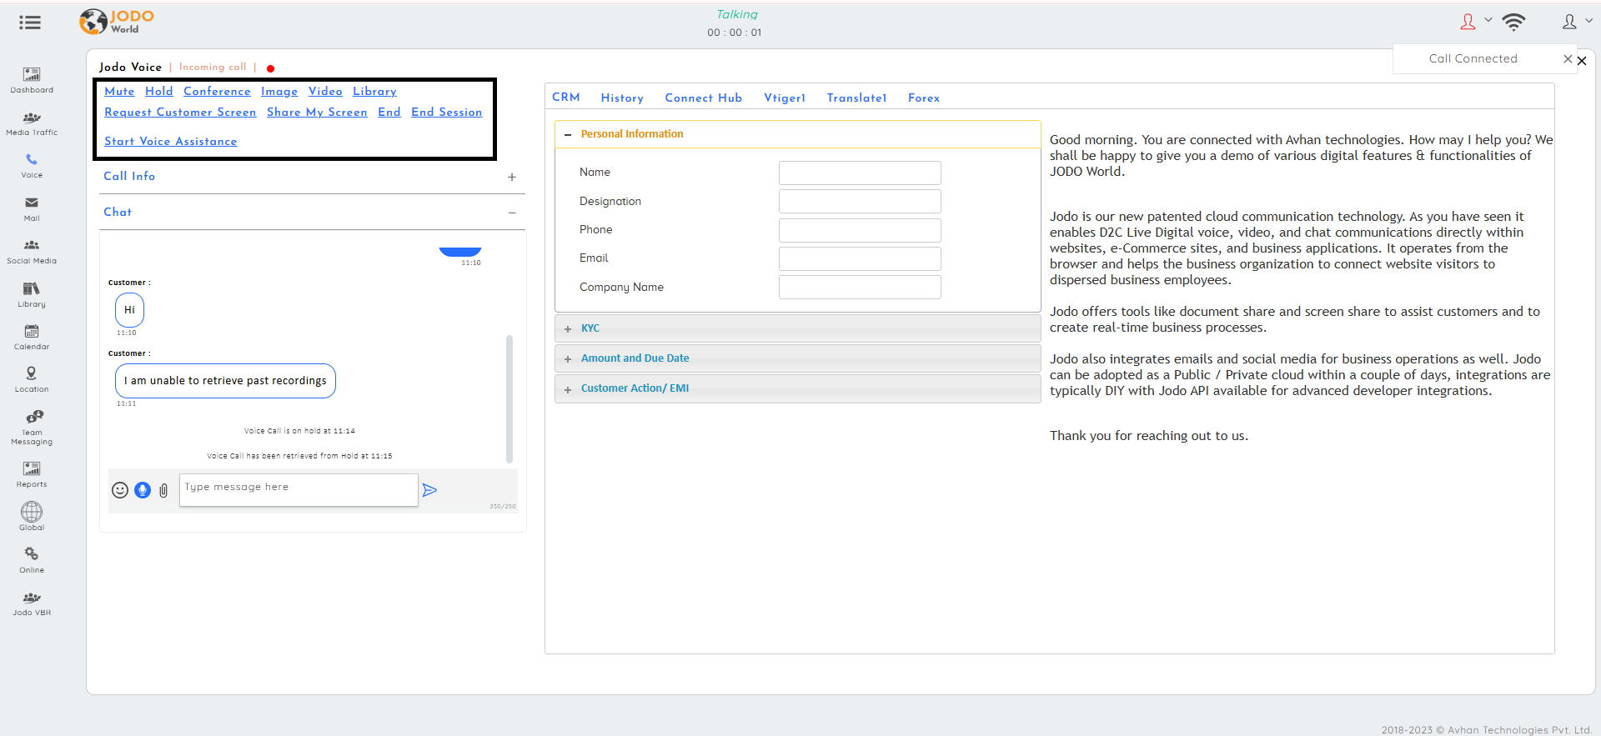
Task: Start a Conference call
Action: point(217,92)
